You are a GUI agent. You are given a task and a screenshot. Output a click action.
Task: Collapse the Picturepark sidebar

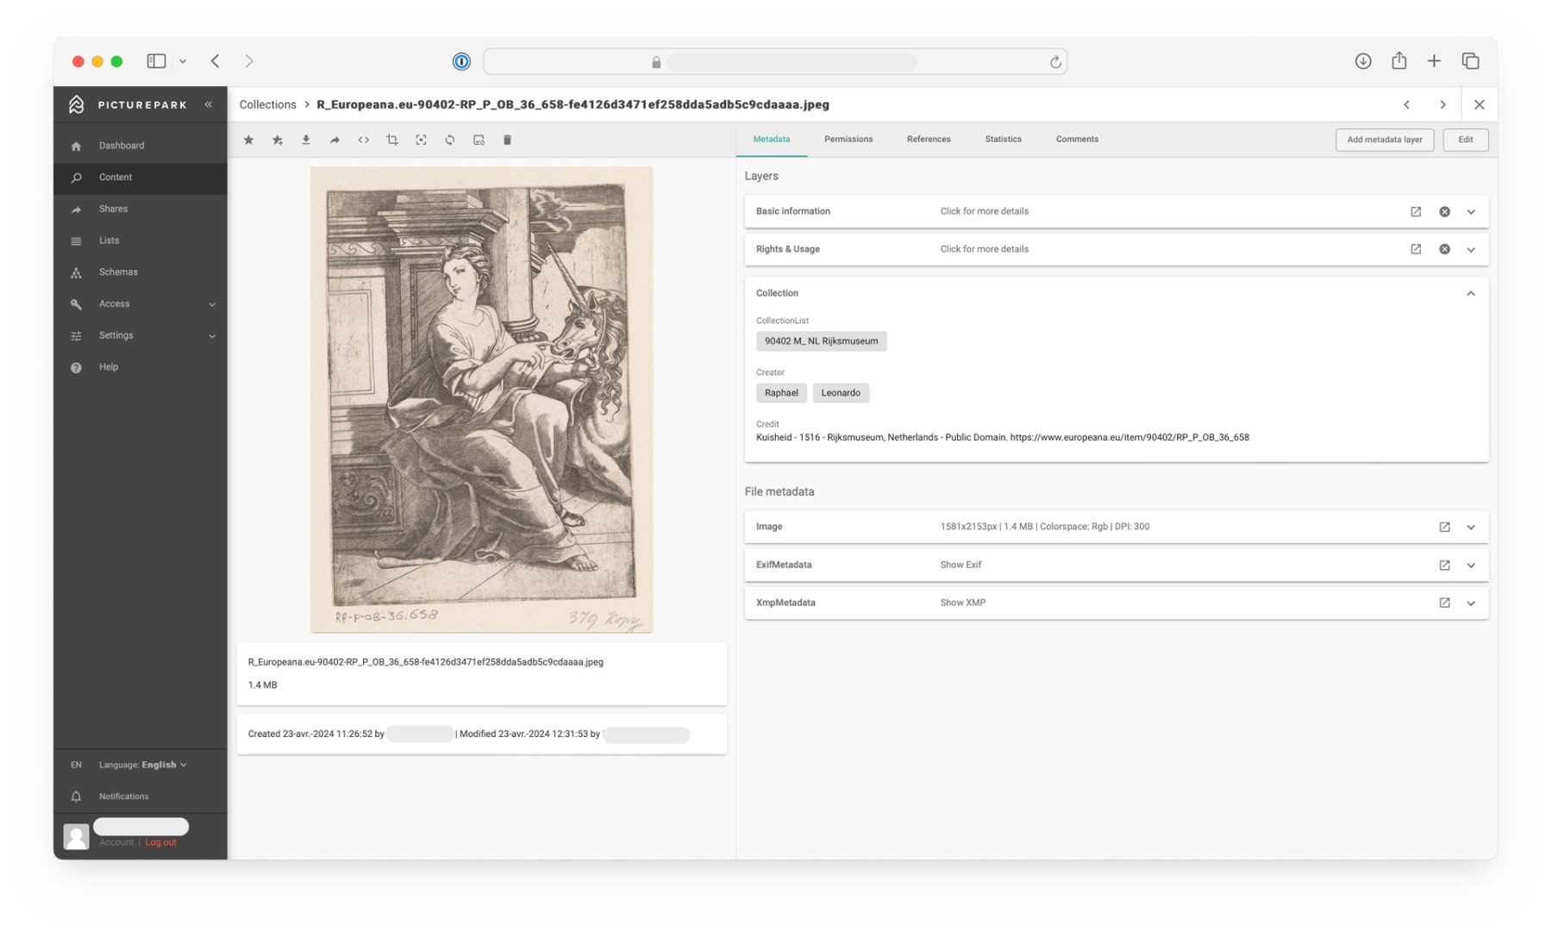pos(209,104)
